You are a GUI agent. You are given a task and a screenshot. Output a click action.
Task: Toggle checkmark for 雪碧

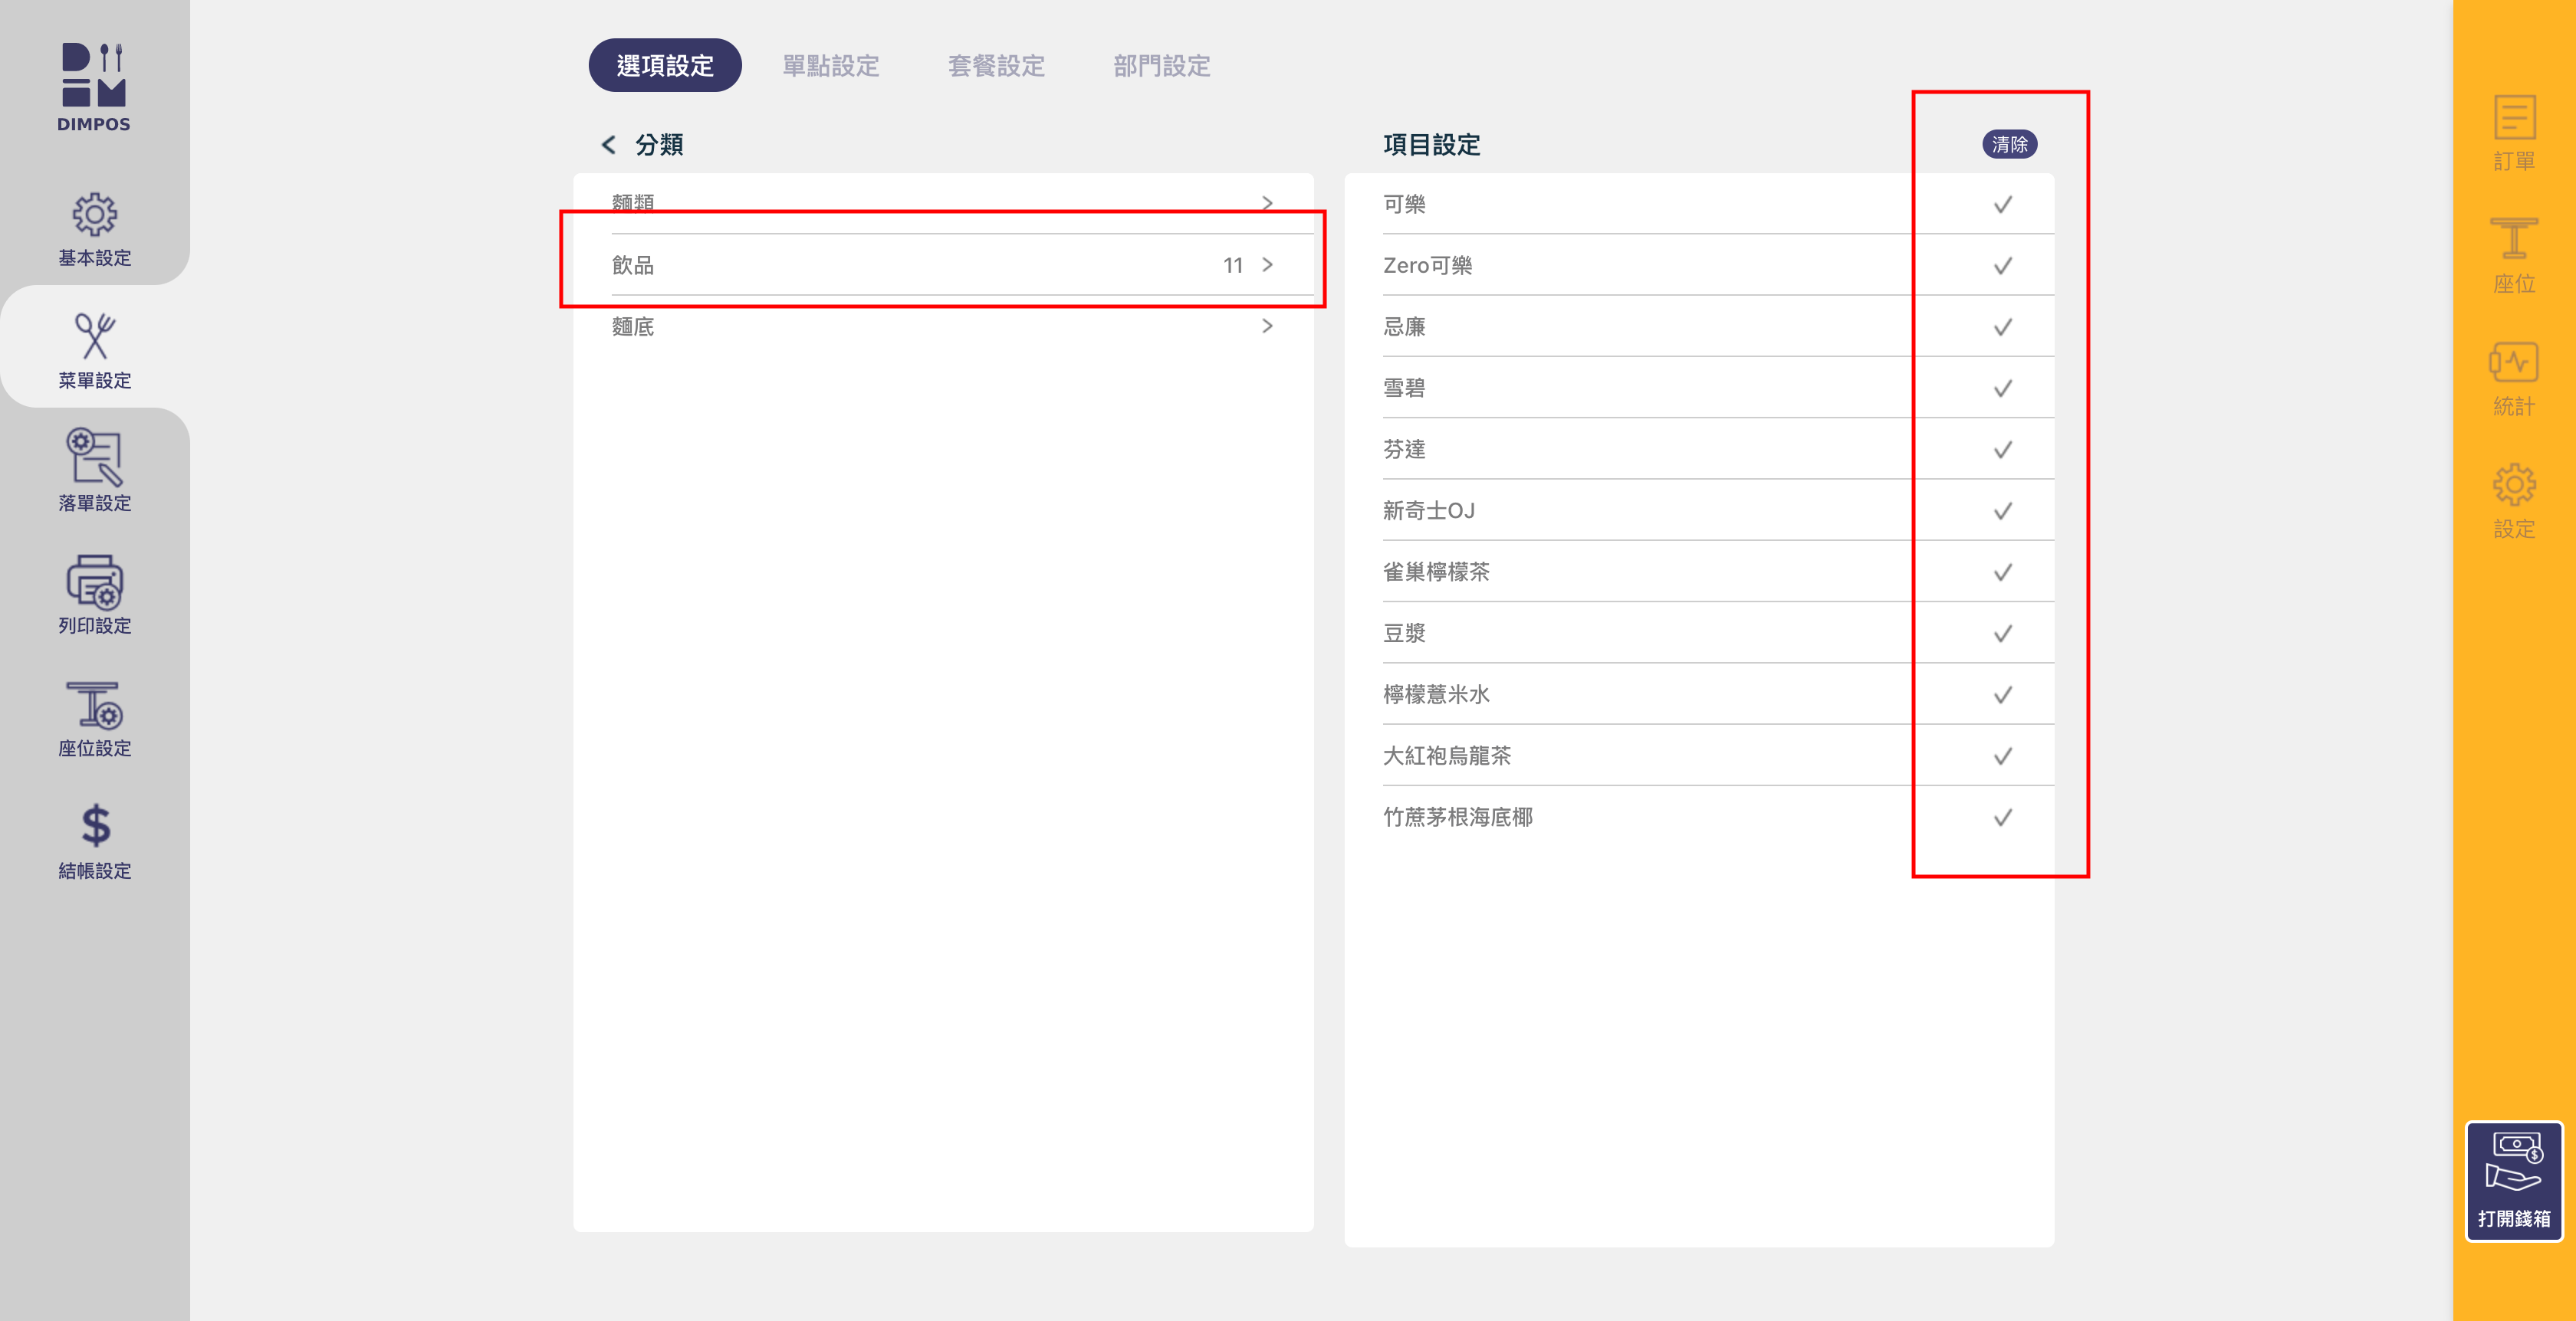click(x=2002, y=388)
